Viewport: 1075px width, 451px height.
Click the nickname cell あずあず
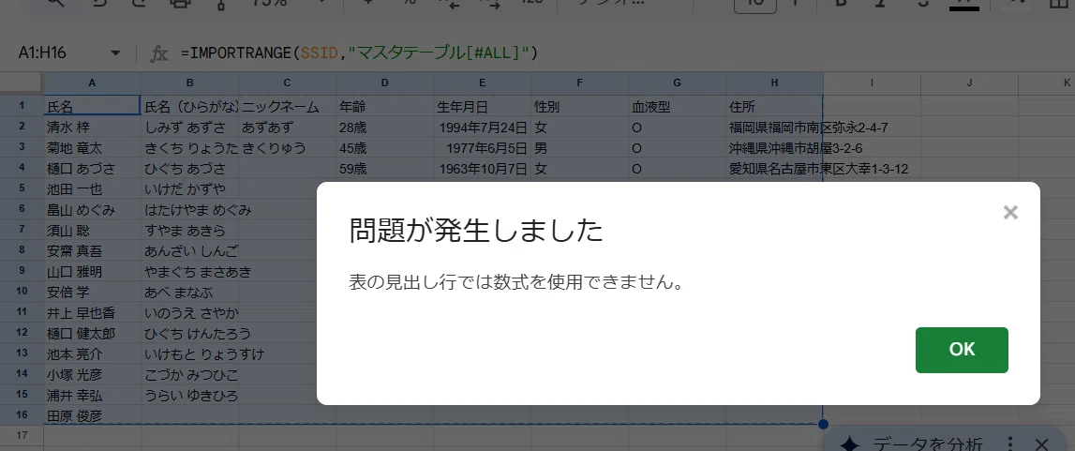[287, 127]
